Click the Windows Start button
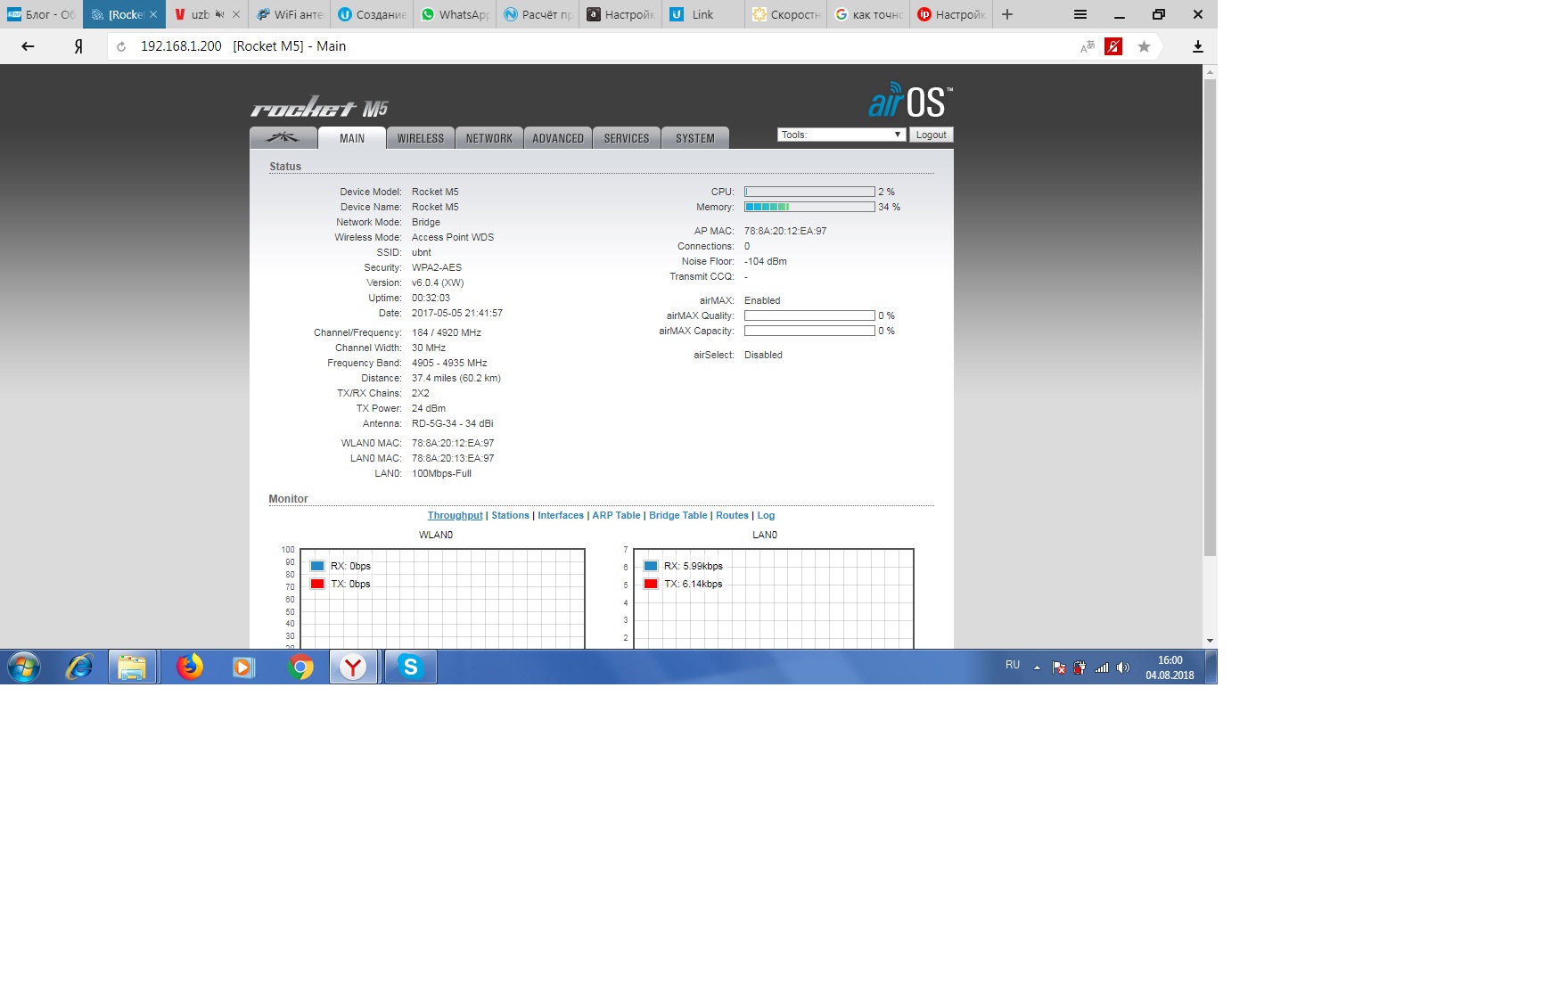The image size is (1560, 1007). point(24,667)
